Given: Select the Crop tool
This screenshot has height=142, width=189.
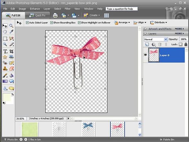Looking at the screenshot, I should click(x=11, y=51).
